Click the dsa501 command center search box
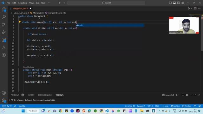Viewport: 203px width, 114px height. [x=106, y=3]
